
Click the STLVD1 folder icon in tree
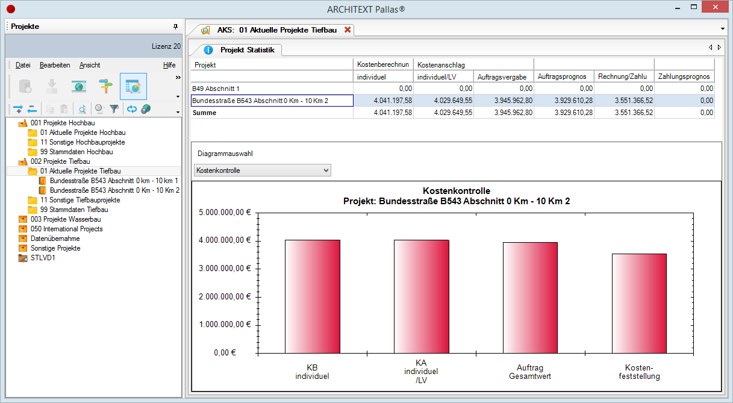click(23, 258)
